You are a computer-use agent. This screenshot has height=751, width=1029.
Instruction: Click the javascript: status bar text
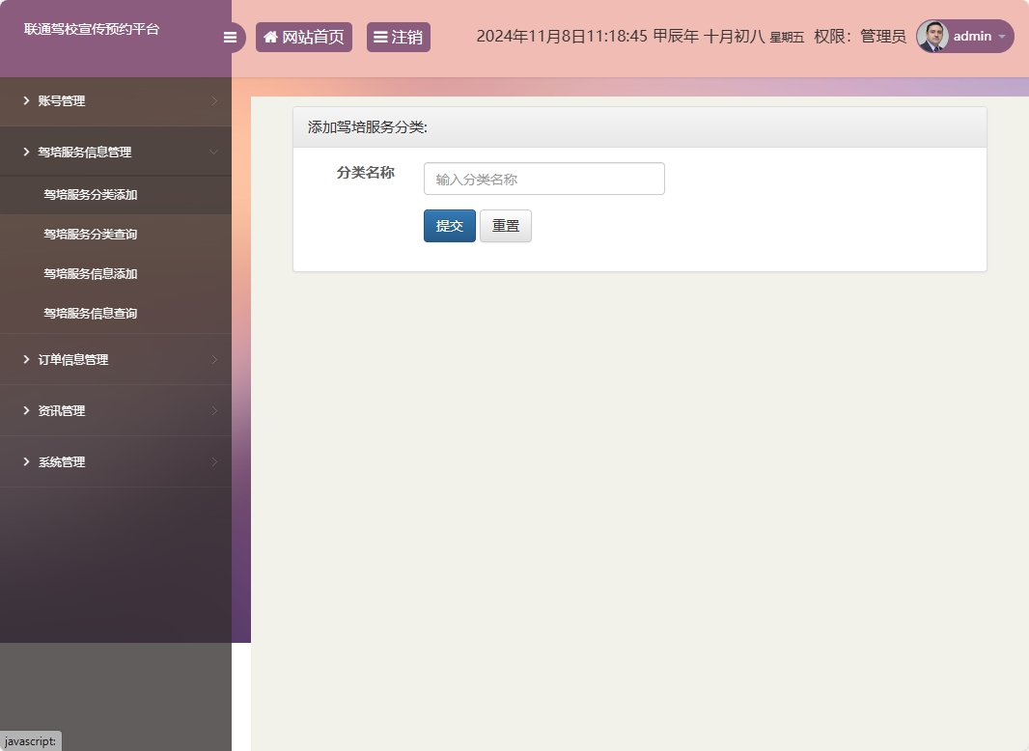coord(30,741)
